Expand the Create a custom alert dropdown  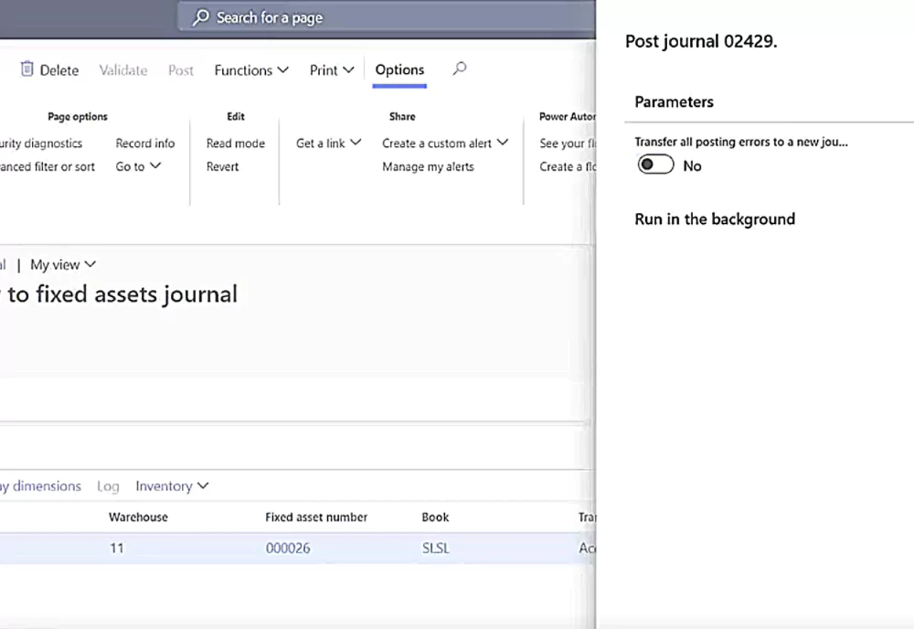tap(445, 143)
